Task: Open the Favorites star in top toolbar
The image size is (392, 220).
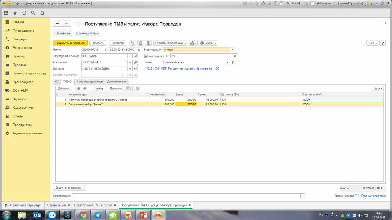Action: [15, 13]
